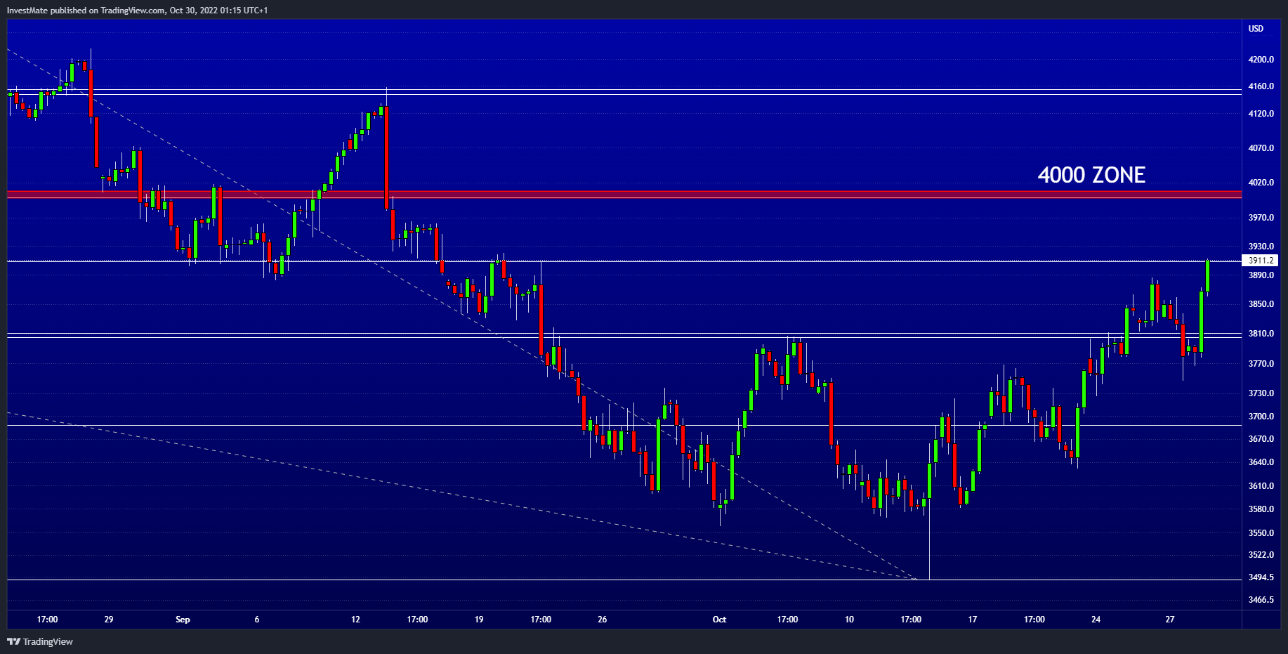This screenshot has height=654, width=1288.
Task: Click the '6' date label on time axis
Action: 257,620
